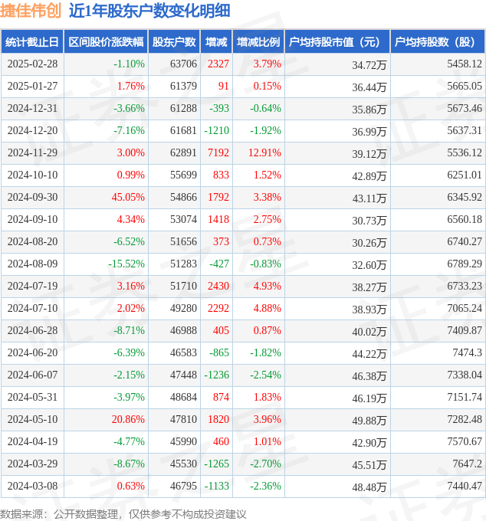This screenshot has height=521, width=486.
Task: Select the 股东户数 column header
Action: pyautogui.click(x=174, y=42)
